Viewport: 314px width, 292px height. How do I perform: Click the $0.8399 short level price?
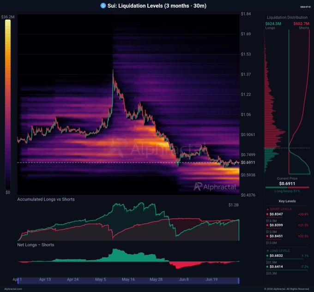276,225
